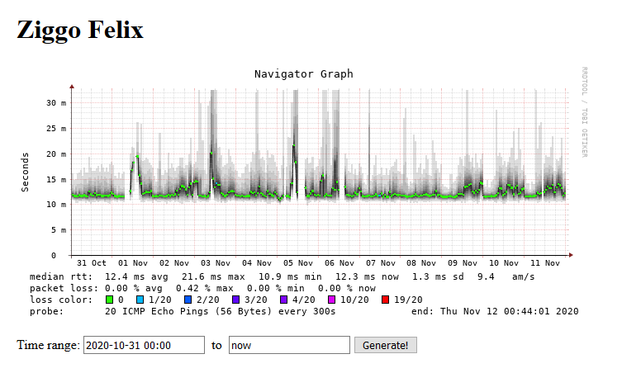Click the blue 2/20 loss swatch
This screenshot has width=622, height=373.
coord(188,300)
